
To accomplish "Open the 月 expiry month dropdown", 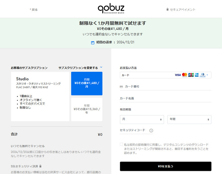I will (142, 120).
